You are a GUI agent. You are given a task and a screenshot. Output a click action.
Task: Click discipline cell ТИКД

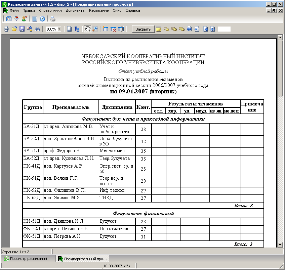pyautogui.click(x=117, y=198)
